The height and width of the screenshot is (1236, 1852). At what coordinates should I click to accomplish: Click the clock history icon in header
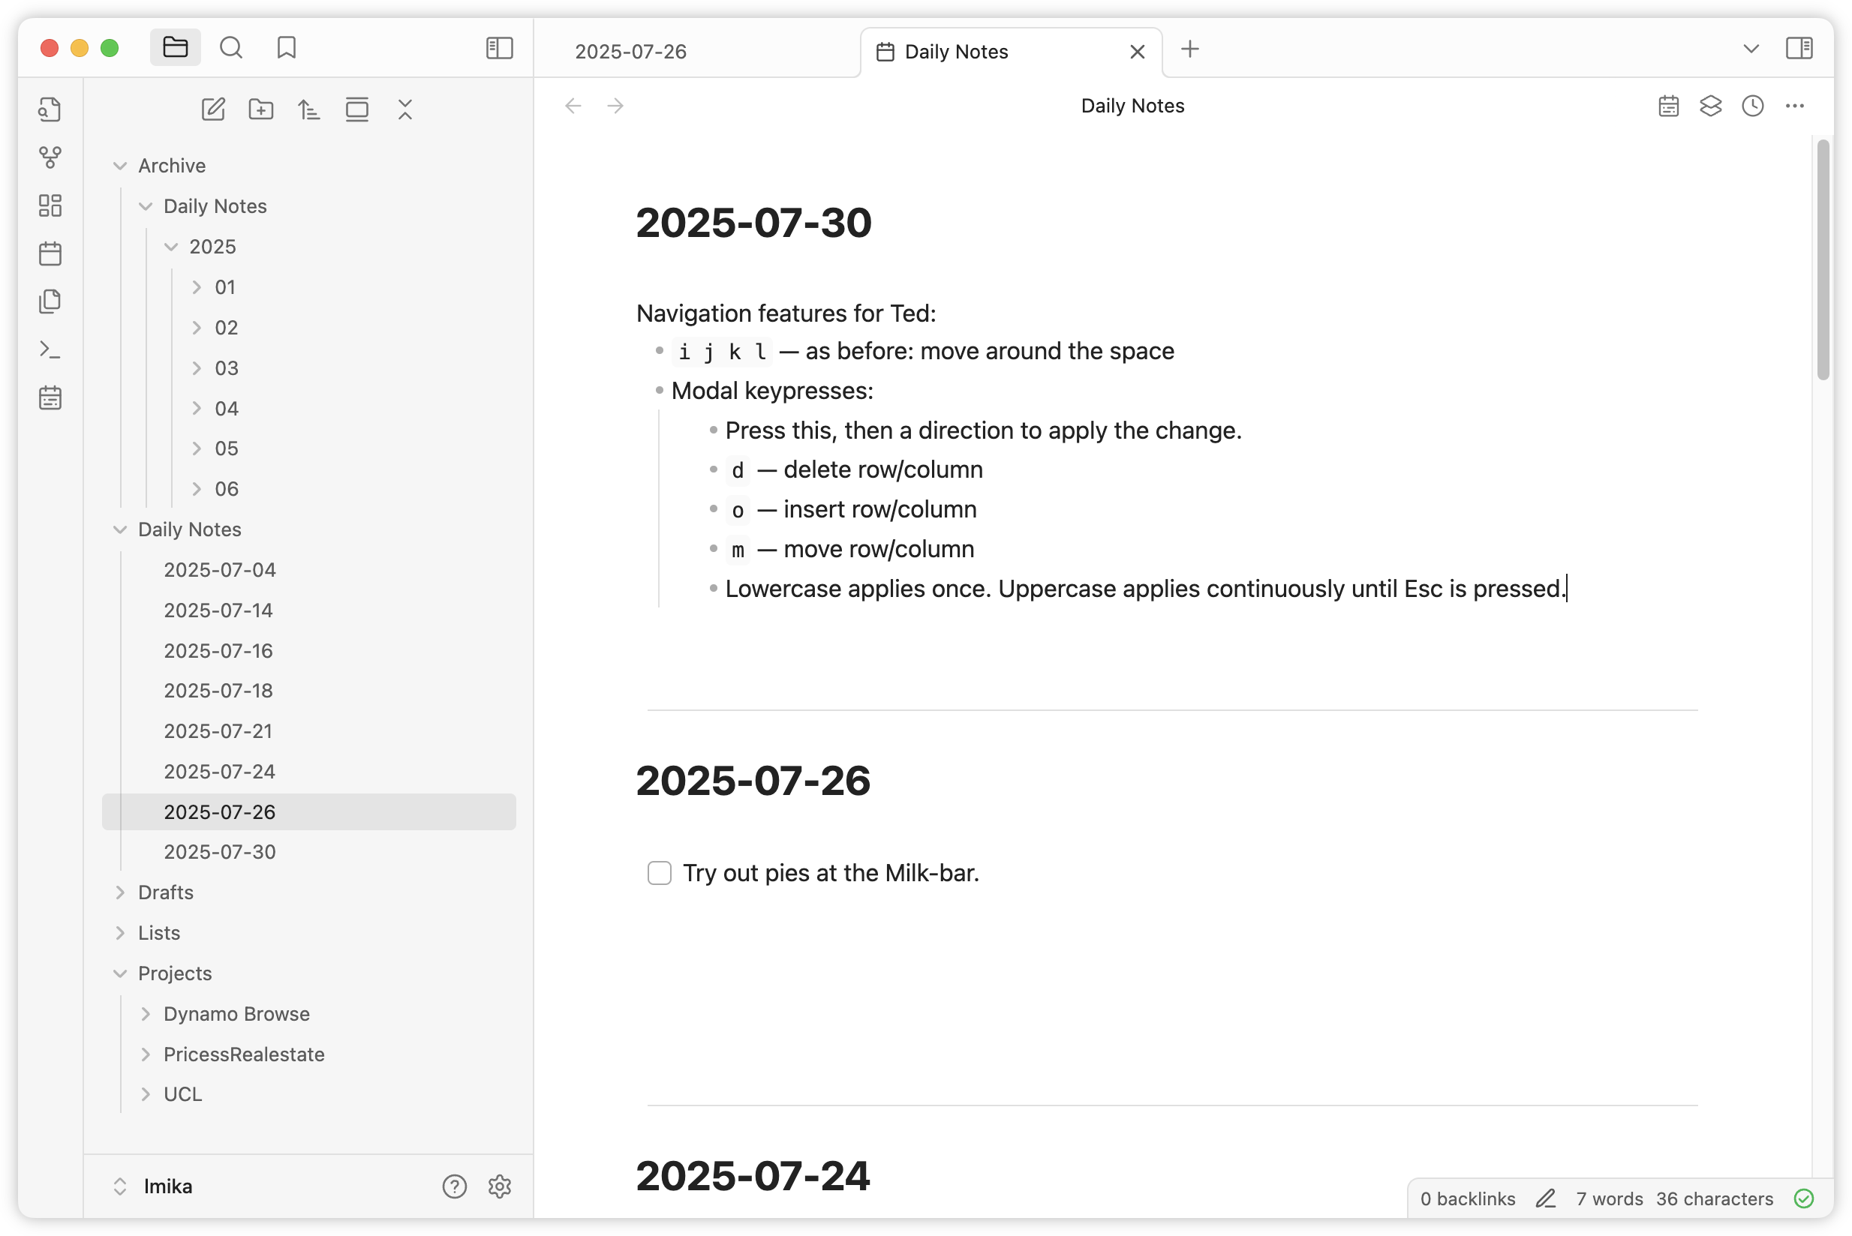click(x=1753, y=106)
